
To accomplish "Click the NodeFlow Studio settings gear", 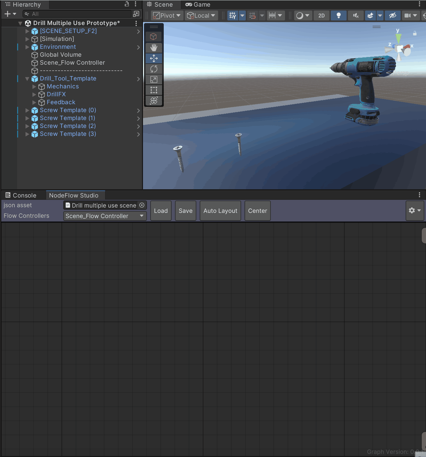I will point(414,210).
